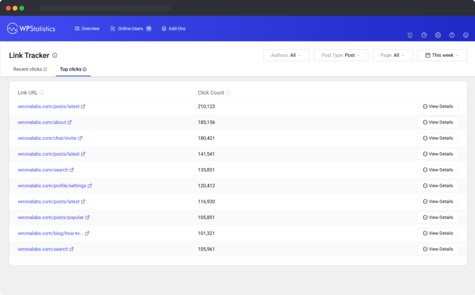Open the gauge icon in header
This screenshot has height=295, width=475.
(x=424, y=35)
